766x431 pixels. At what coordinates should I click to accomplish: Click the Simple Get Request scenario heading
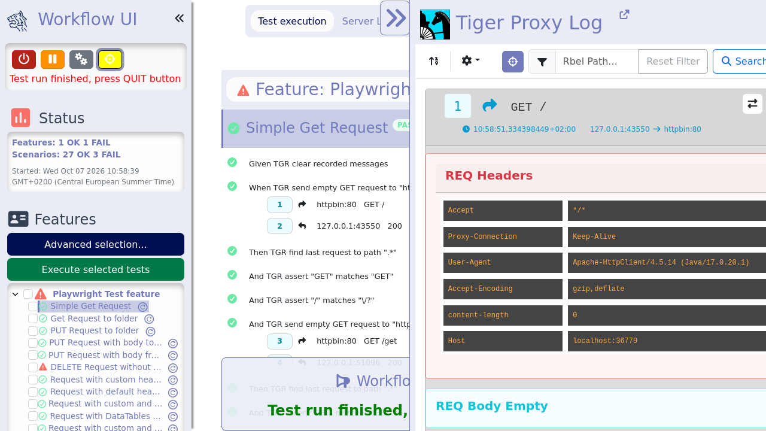pyautogui.click(x=317, y=128)
